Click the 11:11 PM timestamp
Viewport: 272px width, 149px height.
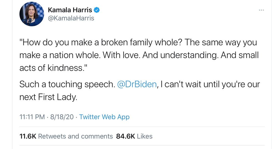(32, 117)
